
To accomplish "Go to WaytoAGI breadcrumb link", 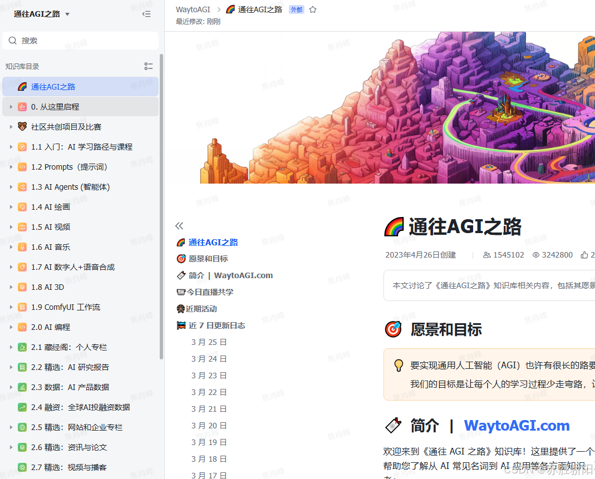I will coord(193,10).
